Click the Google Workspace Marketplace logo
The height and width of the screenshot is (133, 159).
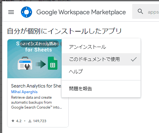(x=26, y=12)
